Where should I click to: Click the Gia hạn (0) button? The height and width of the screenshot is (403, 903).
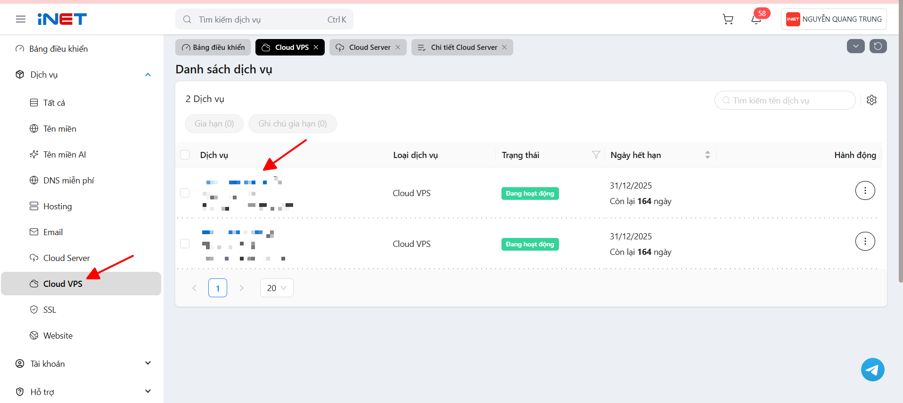coord(214,124)
